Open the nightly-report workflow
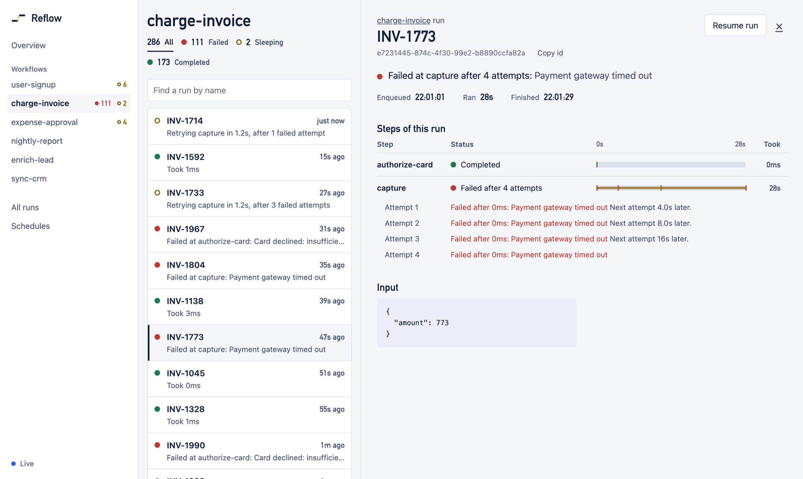The width and height of the screenshot is (803, 479). (x=69, y=141)
